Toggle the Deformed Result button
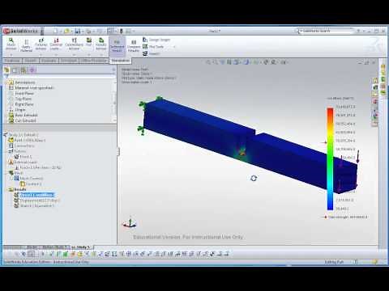Image resolution: width=389 pixels, height=291 pixels. pyautogui.click(x=117, y=46)
